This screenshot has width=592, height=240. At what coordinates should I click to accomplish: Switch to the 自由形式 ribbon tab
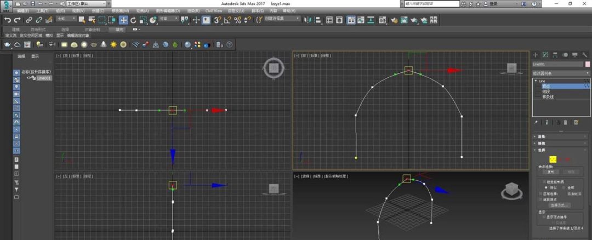tap(38, 30)
